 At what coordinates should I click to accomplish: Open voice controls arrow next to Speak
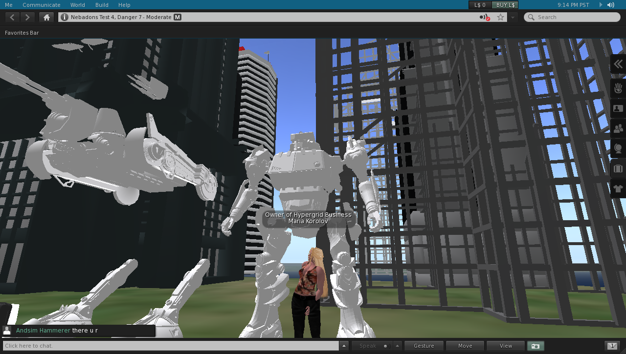(x=397, y=346)
